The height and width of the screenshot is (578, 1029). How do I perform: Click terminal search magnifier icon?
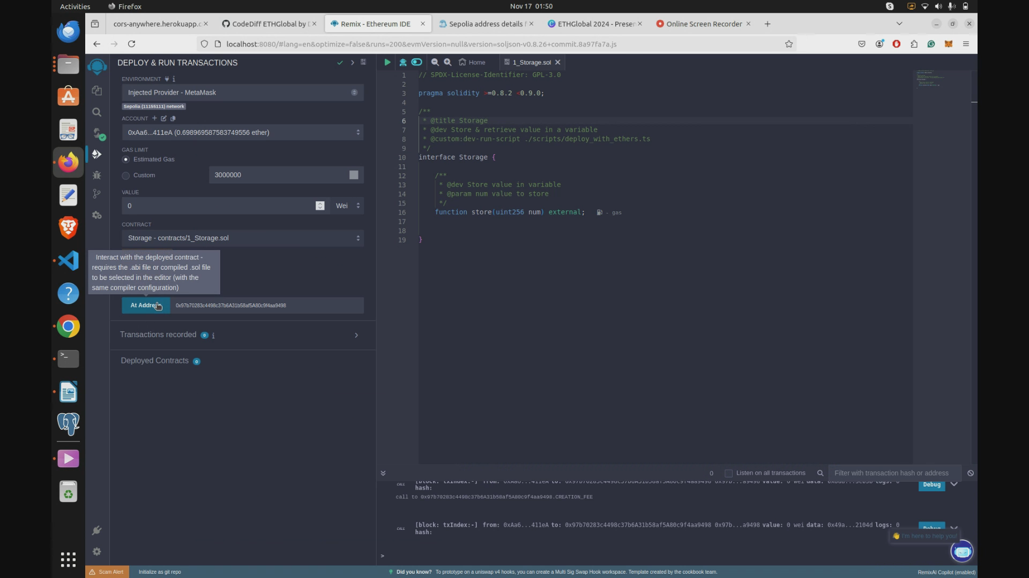tap(820, 473)
